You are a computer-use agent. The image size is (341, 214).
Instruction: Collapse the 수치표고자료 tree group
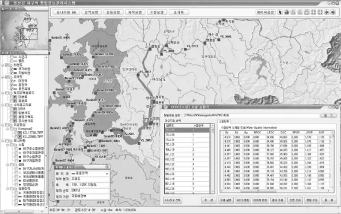(3, 105)
